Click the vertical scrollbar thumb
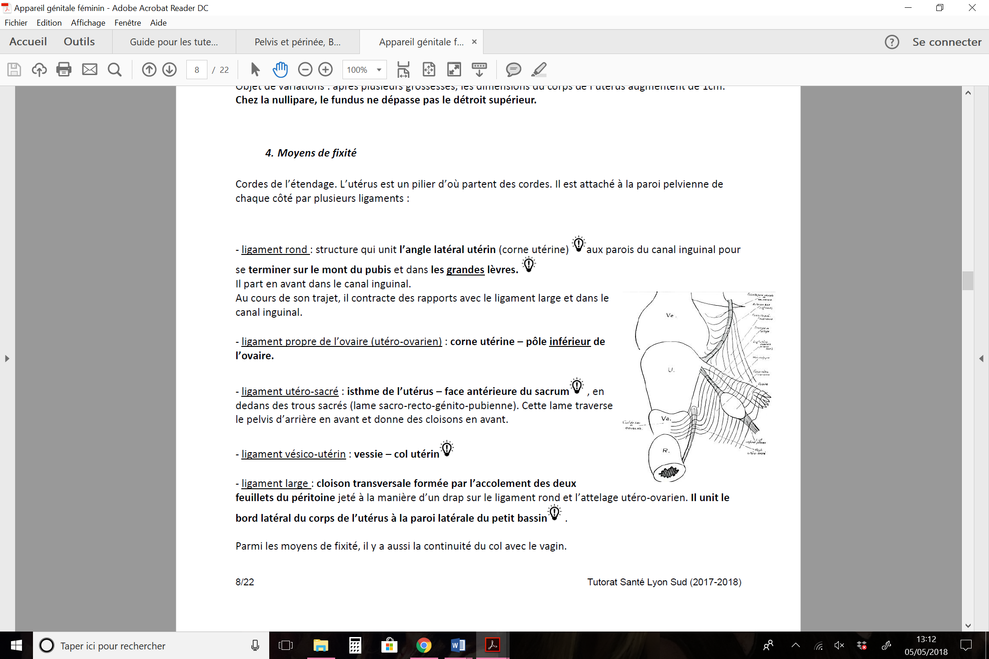 (967, 281)
